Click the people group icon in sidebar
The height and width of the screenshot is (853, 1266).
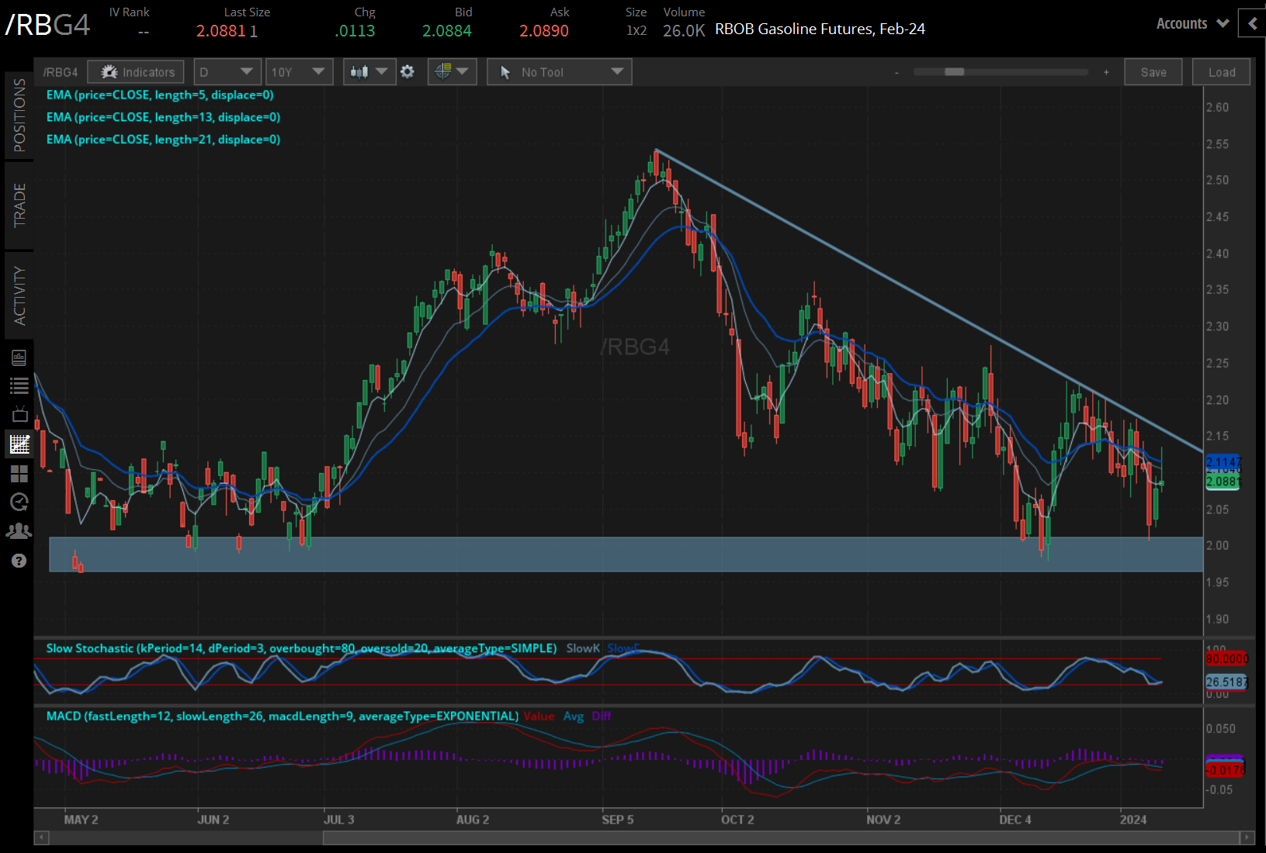(x=19, y=531)
